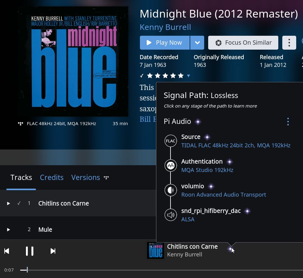Open the album three-dot more menu
Image resolution: width=303 pixels, height=278 pixels.
coord(289,43)
